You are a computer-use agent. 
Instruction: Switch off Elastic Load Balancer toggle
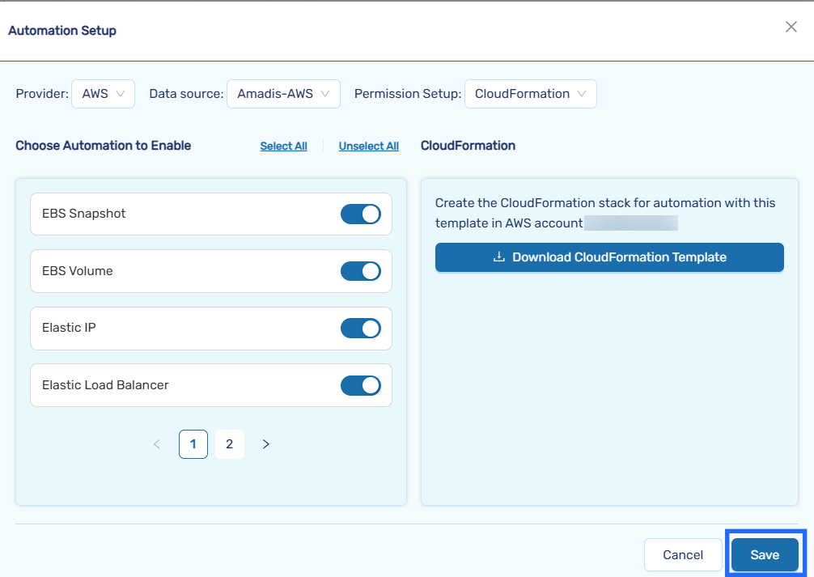coord(360,385)
